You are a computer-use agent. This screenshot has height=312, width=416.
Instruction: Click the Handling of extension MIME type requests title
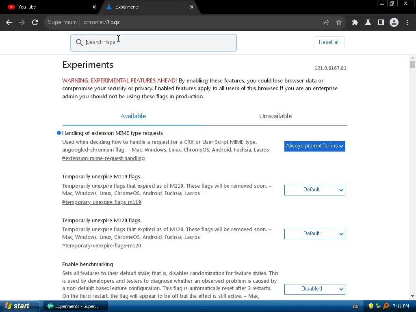tap(113, 133)
